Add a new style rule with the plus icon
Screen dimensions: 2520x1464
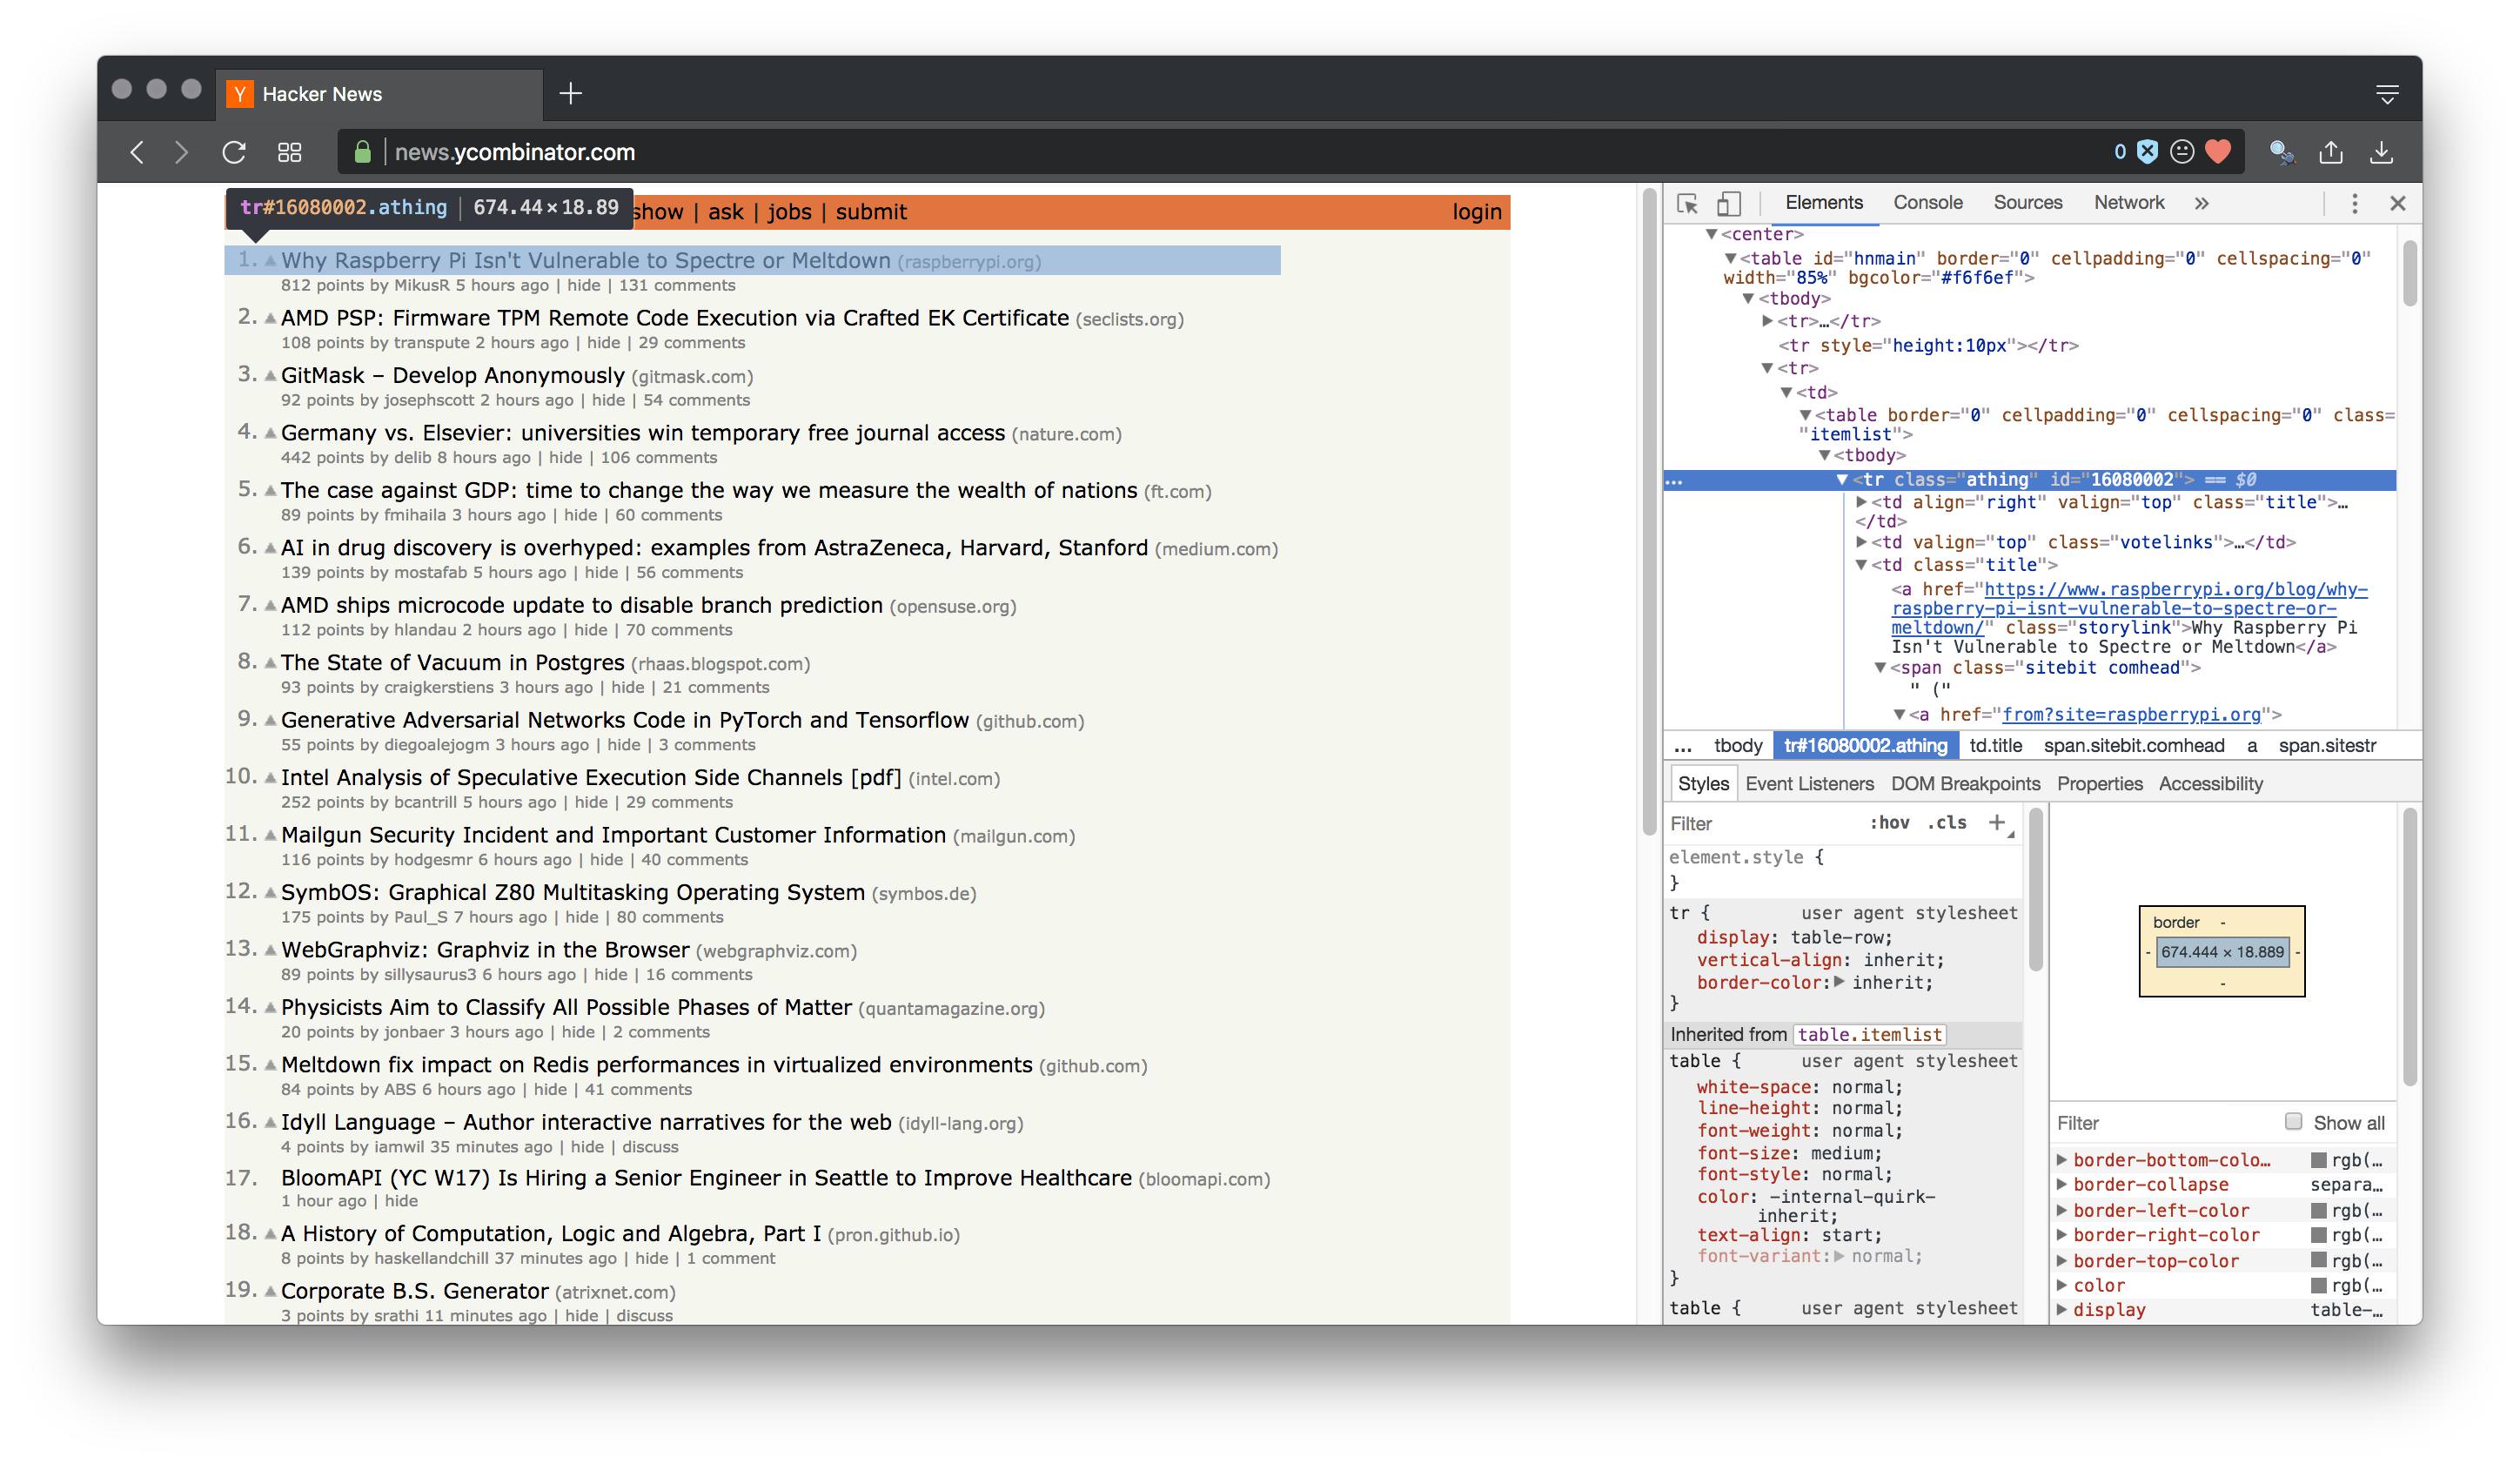[x=1997, y=822]
